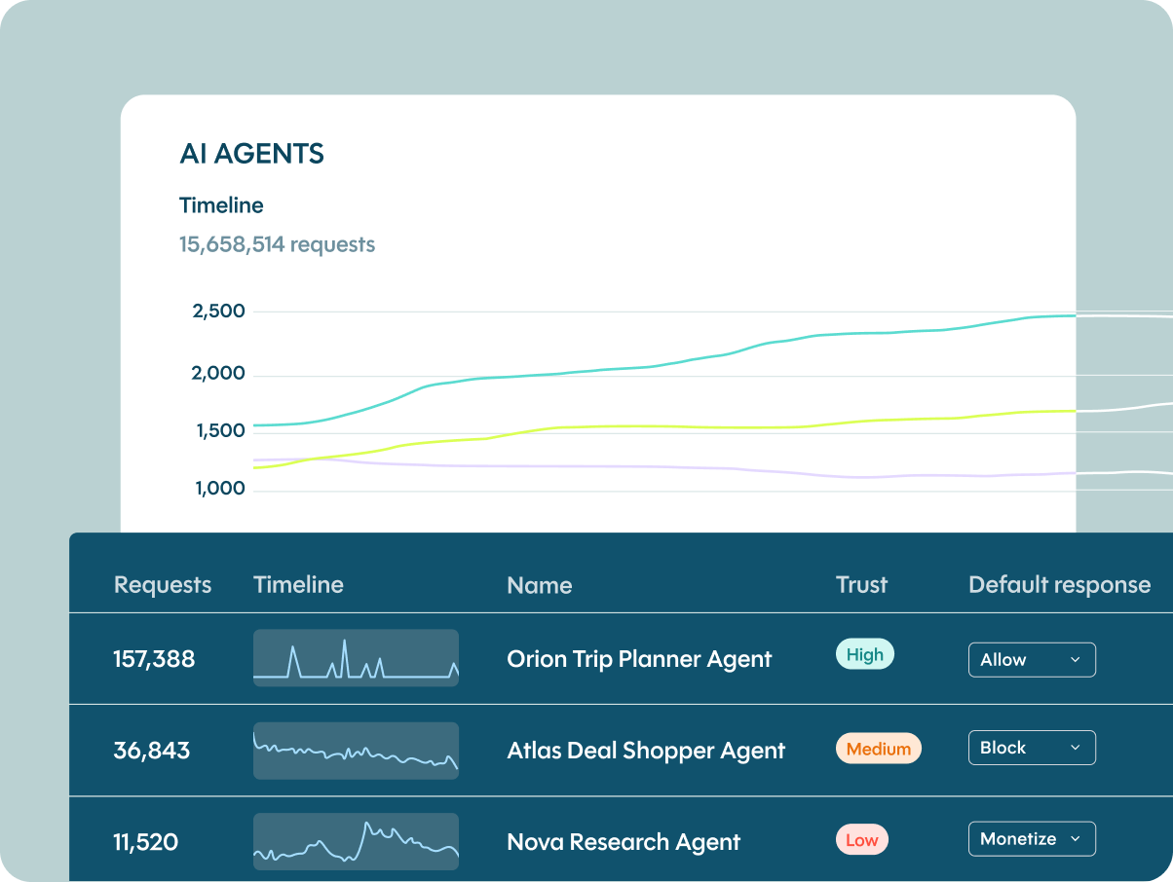Image resolution: width=1173 pixels, height=882 pixels.
Task: Sort by the Trust column header
Action: coord(861,585)
